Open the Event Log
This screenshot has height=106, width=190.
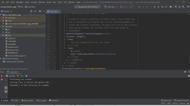tap(166, 100)
